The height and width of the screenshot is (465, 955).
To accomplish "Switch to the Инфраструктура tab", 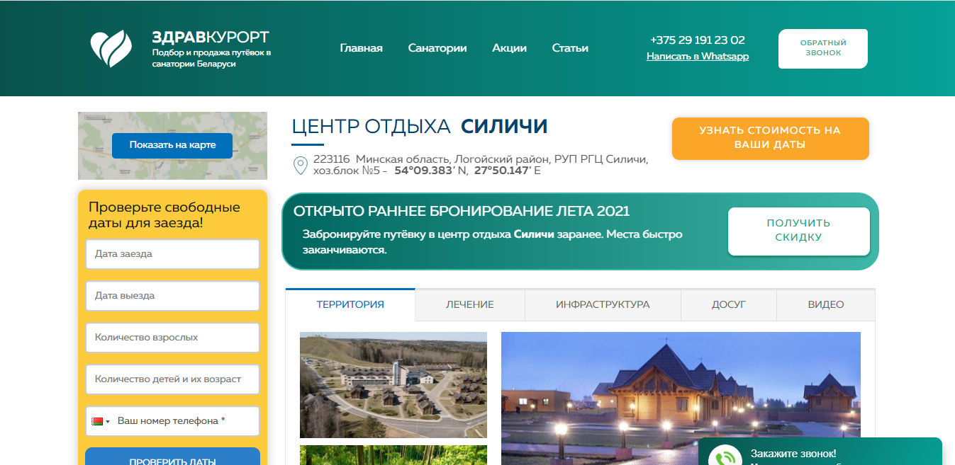I will pos(603,305).
